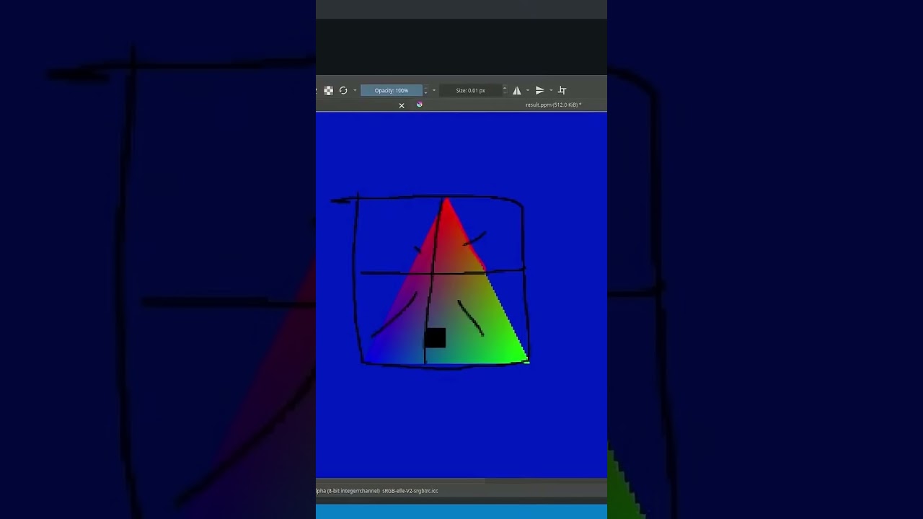Viewport: 923px width, 519px height.
Task: Click the sRGB-elle-V2-srgbtrc.icc status text
Action: (410, 491)
